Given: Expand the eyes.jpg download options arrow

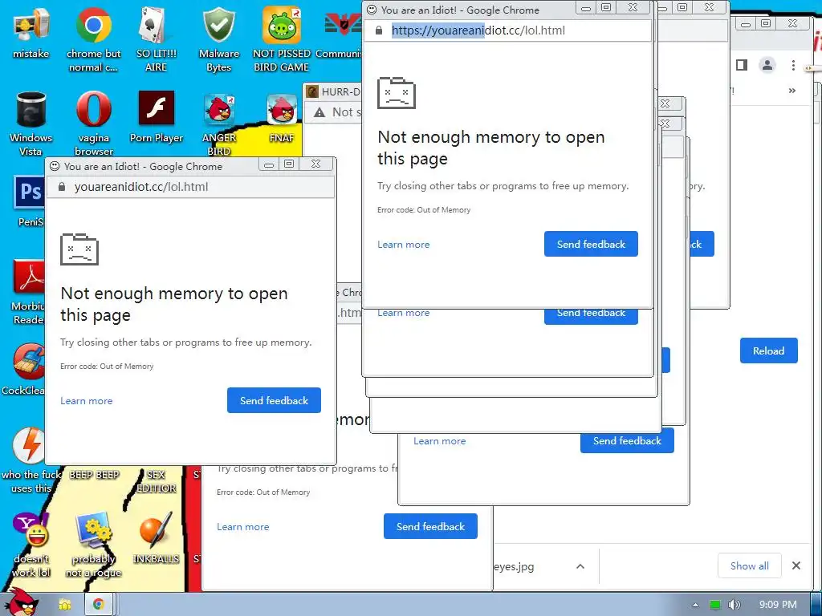Looking at the screenshot, I should (580, 566).
